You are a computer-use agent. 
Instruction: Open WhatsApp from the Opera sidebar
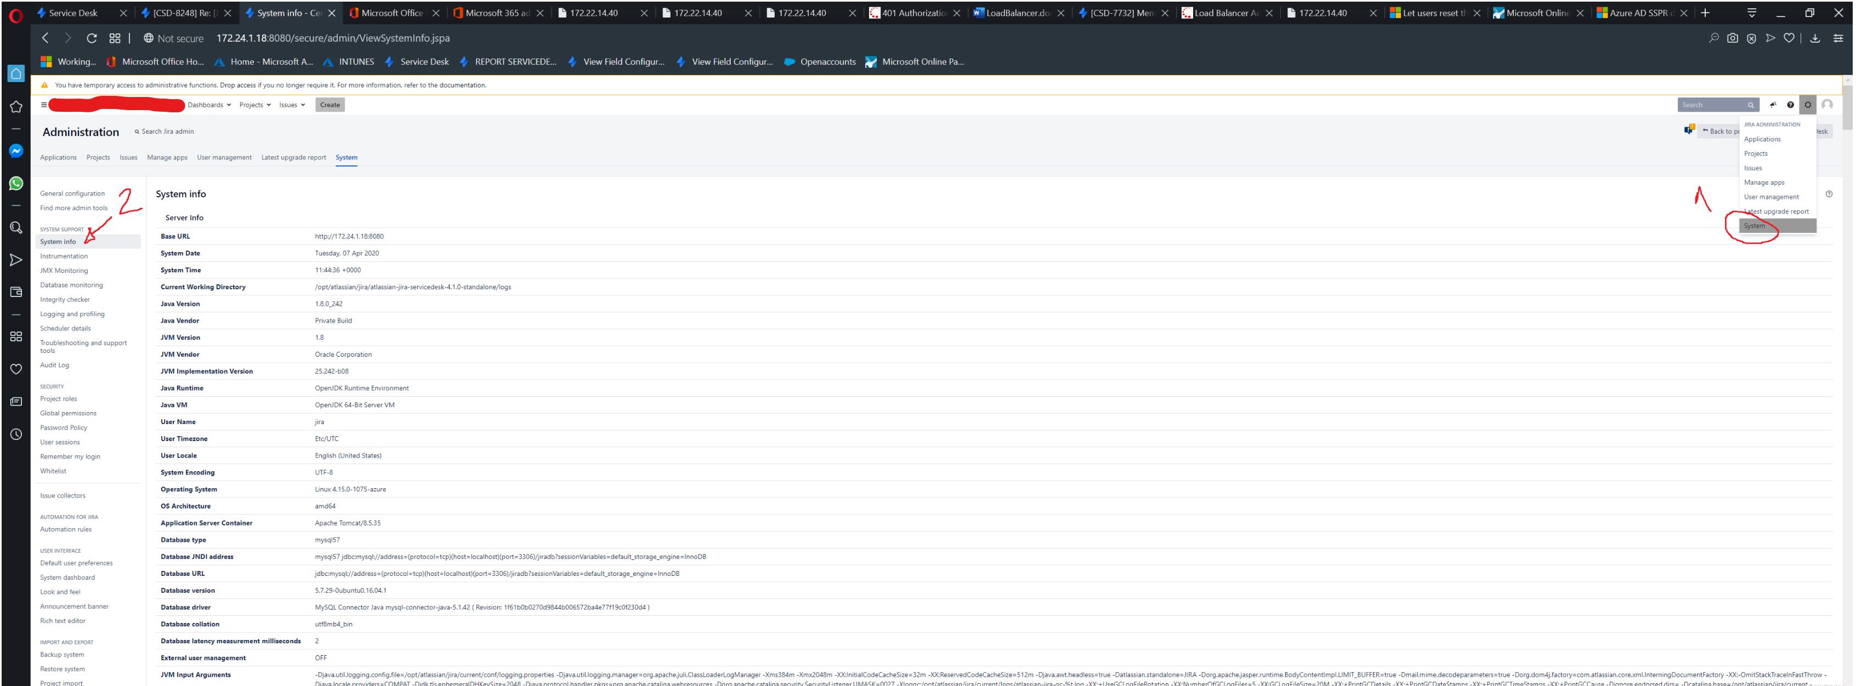click(x=16, y=183)
